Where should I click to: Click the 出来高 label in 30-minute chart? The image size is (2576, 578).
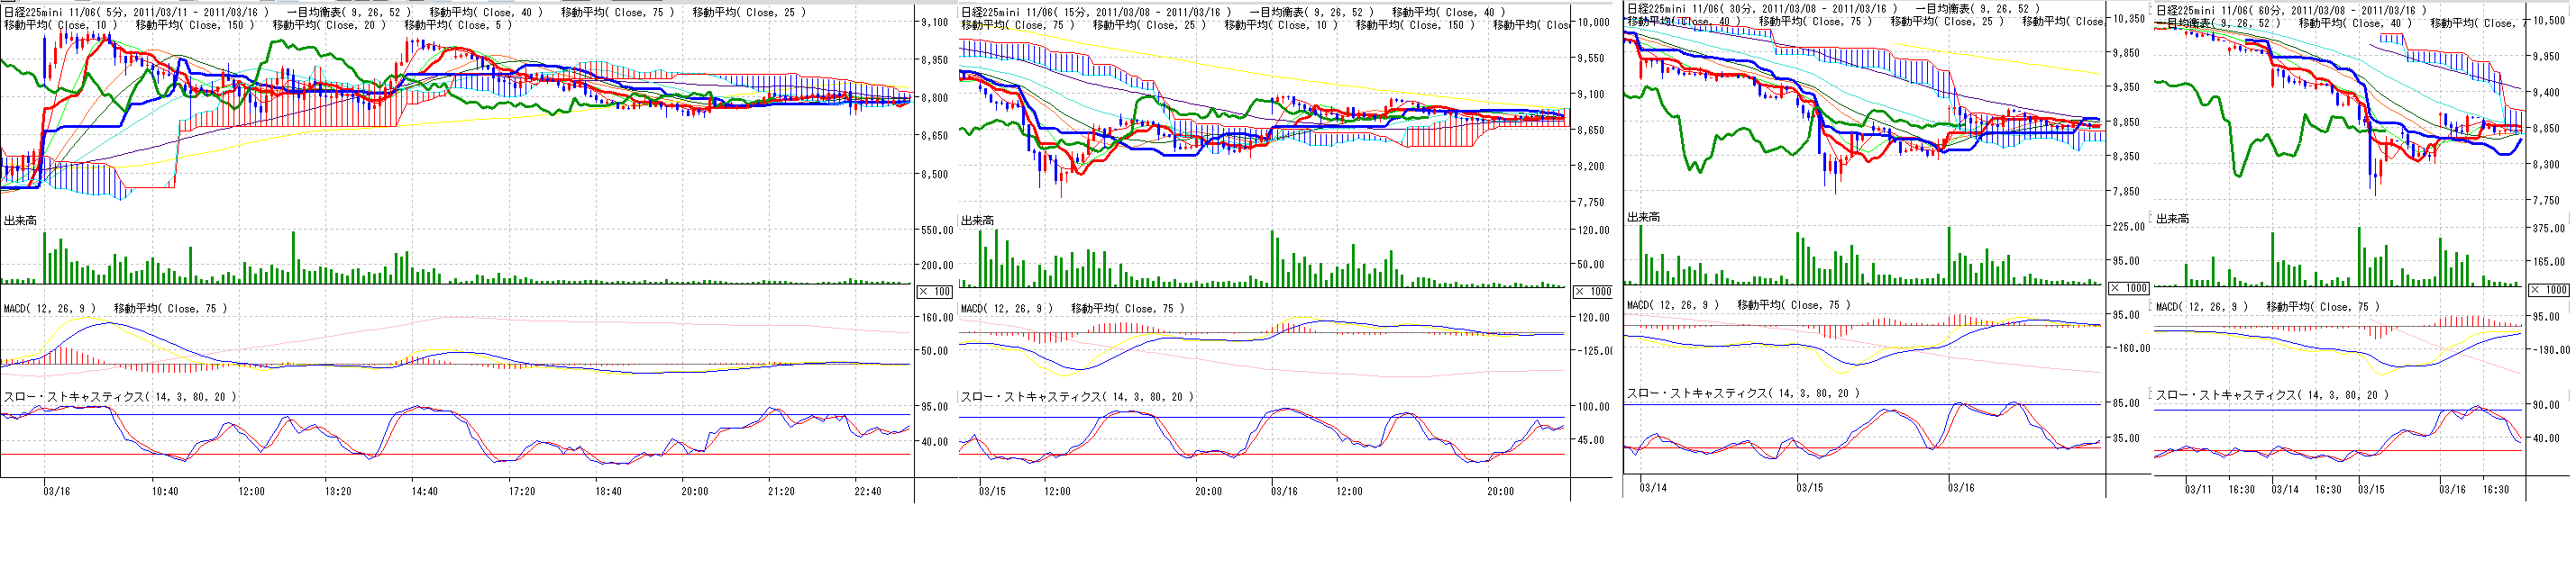coord(1644,217)
